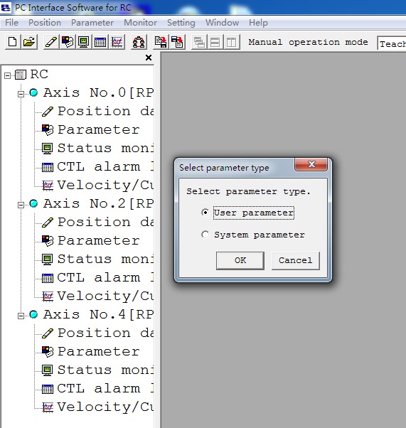Collapse the Axis No.2 tree node
Image resolution: width=406 pixels, height=428 pixels.
[21, 205]
